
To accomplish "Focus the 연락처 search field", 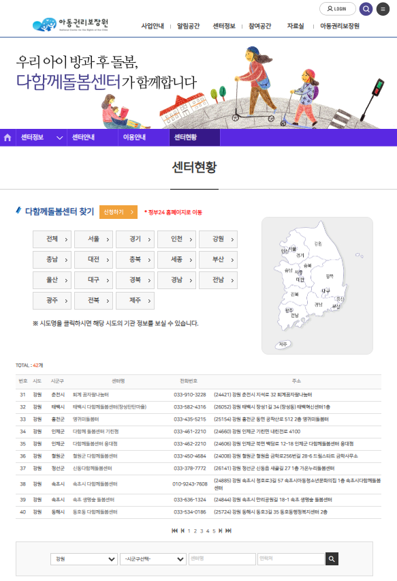I will (291, 558).
